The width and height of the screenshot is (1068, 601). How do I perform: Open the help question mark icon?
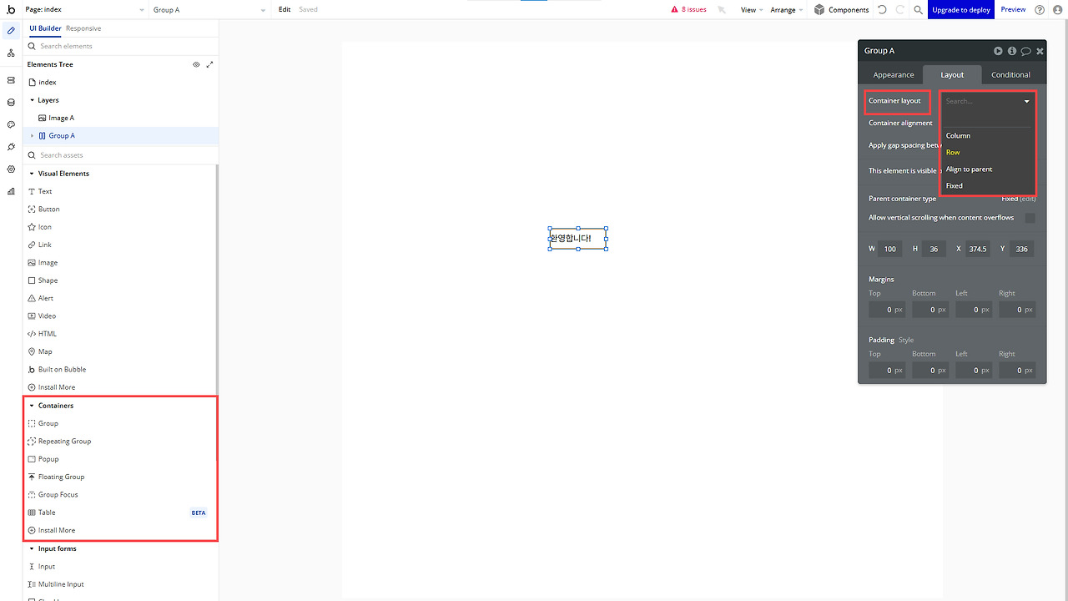click(1039, 9)
